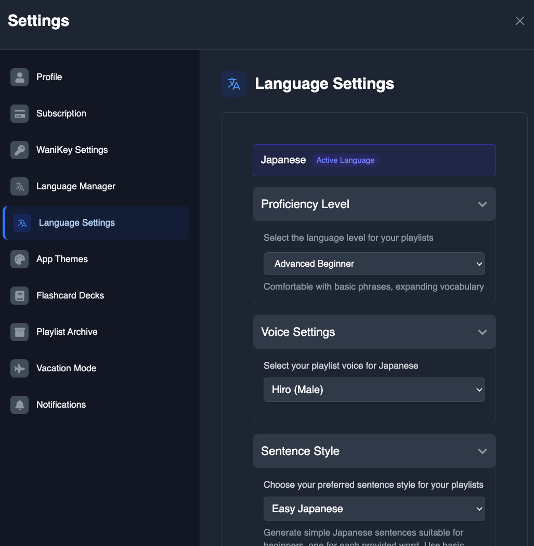Click the Profile person icon
The width and height of the screenshot is (534, 546).
tap(20, 77)
